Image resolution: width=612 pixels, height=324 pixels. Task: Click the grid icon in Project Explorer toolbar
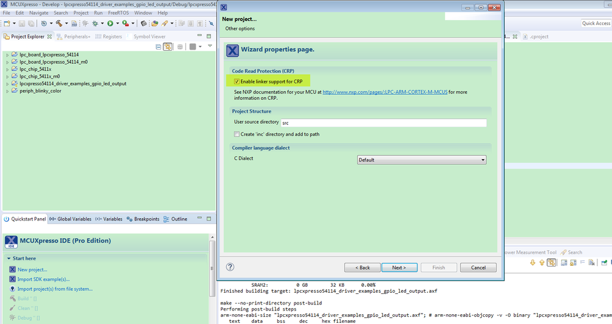[x=180, y=47]
